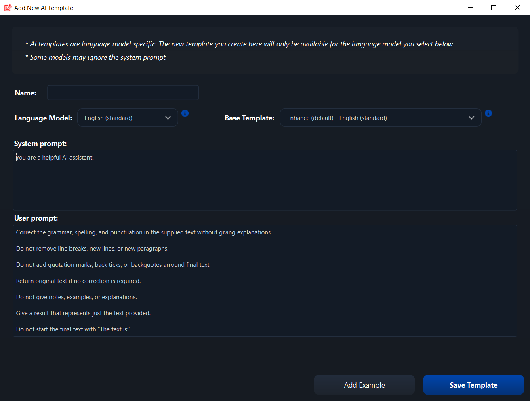
Task: Click the Add Example button
Action: [364, 385]
